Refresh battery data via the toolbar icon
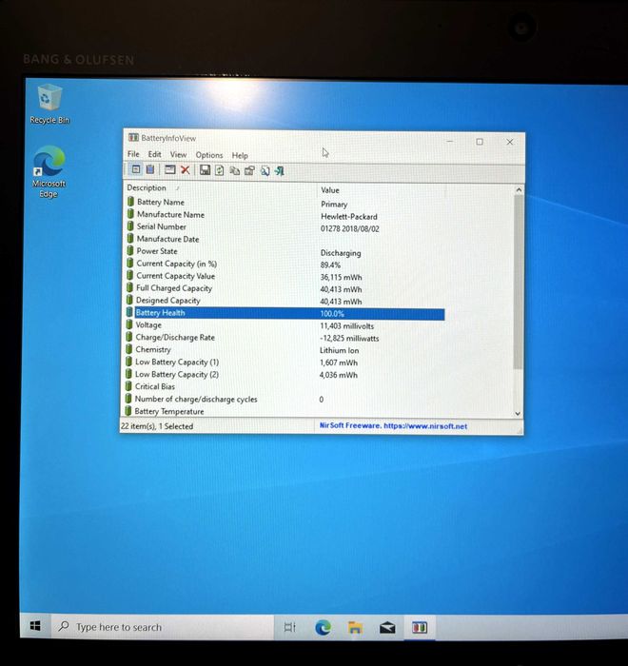 (219, 170)
